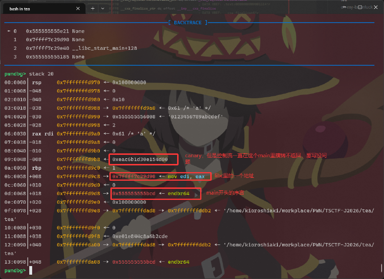Viewport: 384px width, 279px height.
Task: Click stack address 0x7fffffffd9d0
Action: [x=78, y=185]
